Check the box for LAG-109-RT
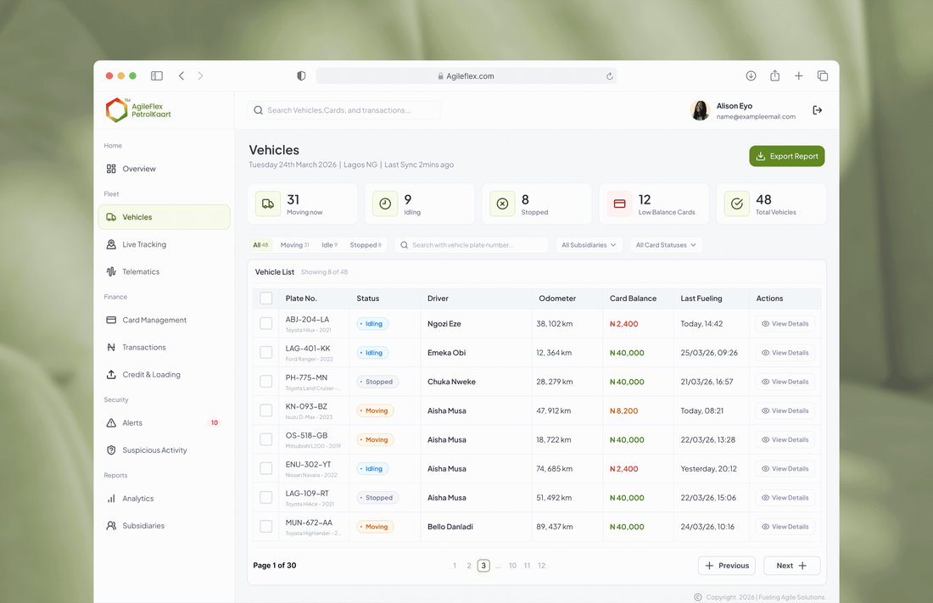 click(x=266, y=498)
